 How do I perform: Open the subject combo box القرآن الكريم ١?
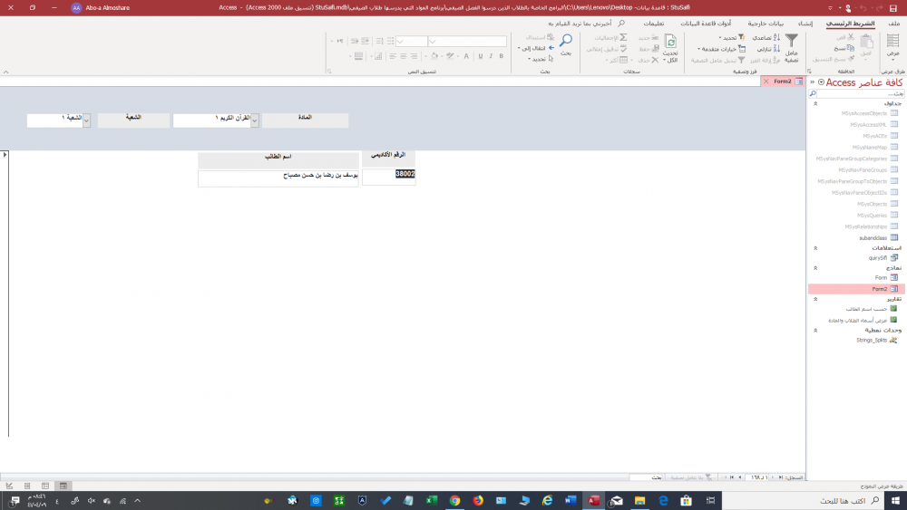pos(216,120)
